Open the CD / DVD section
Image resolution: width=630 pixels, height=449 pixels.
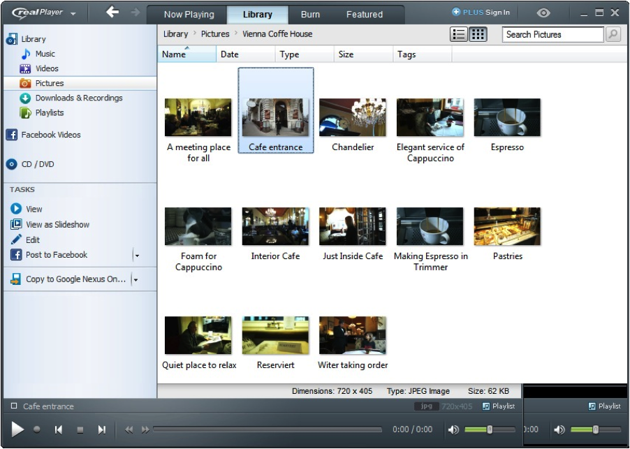pos(30,164)
